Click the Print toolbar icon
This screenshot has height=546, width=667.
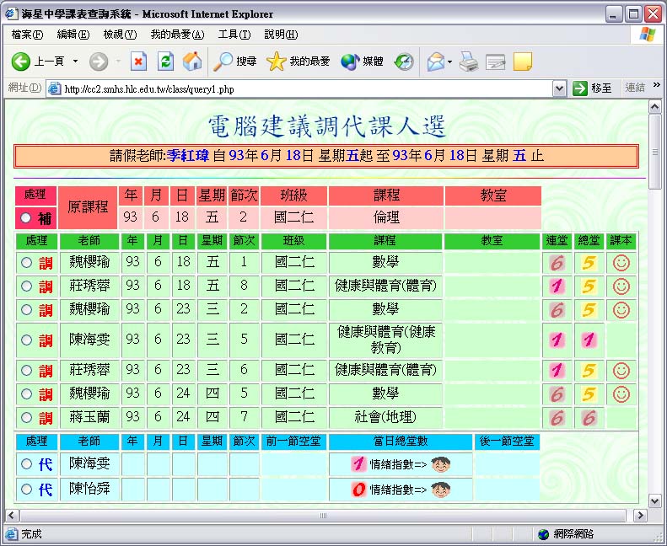pos(470,62)
